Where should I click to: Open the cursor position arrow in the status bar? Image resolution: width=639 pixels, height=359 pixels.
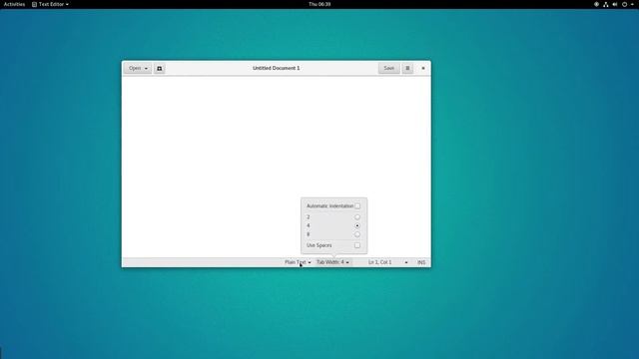coord(406,262)
